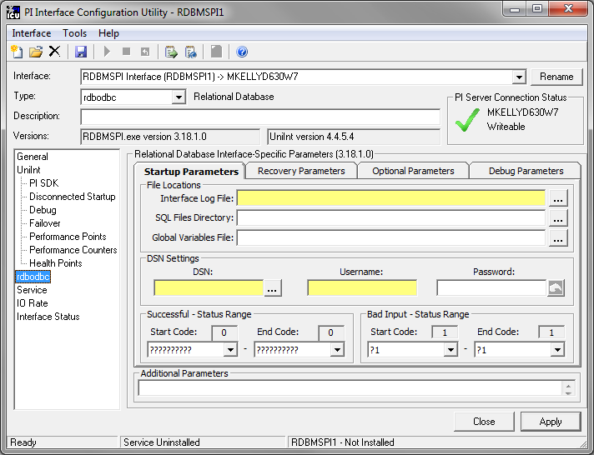
Task: Click the Restart service toolbar icon
Action: click(x=145, y=52)
